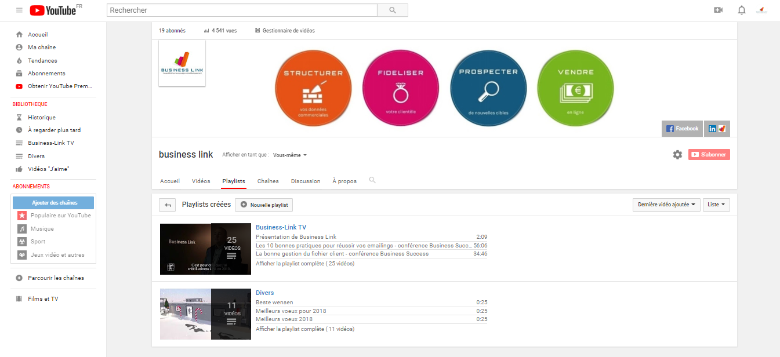The width and height of the screenshot is (780, 357).
Task: Open the hamburger guide menu
Action: tap(19, 10)
